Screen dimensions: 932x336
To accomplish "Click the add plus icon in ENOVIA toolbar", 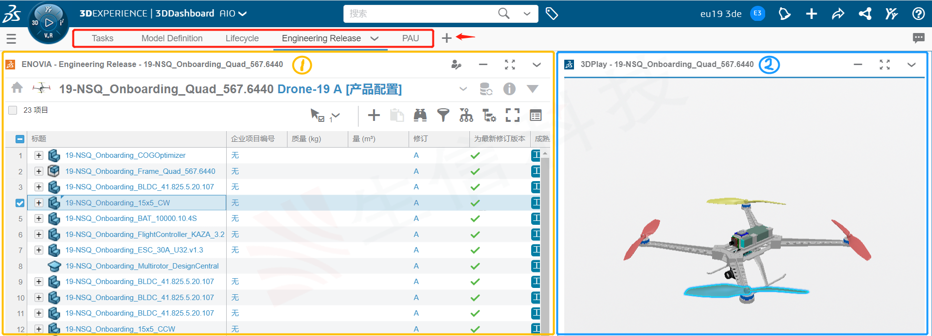I will pos(374,115).
